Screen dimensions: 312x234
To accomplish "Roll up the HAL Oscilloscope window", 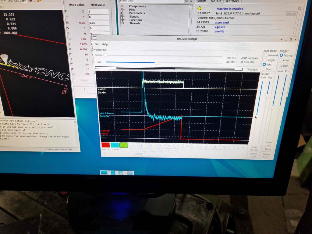I will 281,39.
